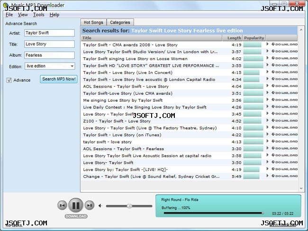The image size is (308, 231).
Task: Download 'Love Story live acoustic @ London Capital Radio'
Action: 284,79
